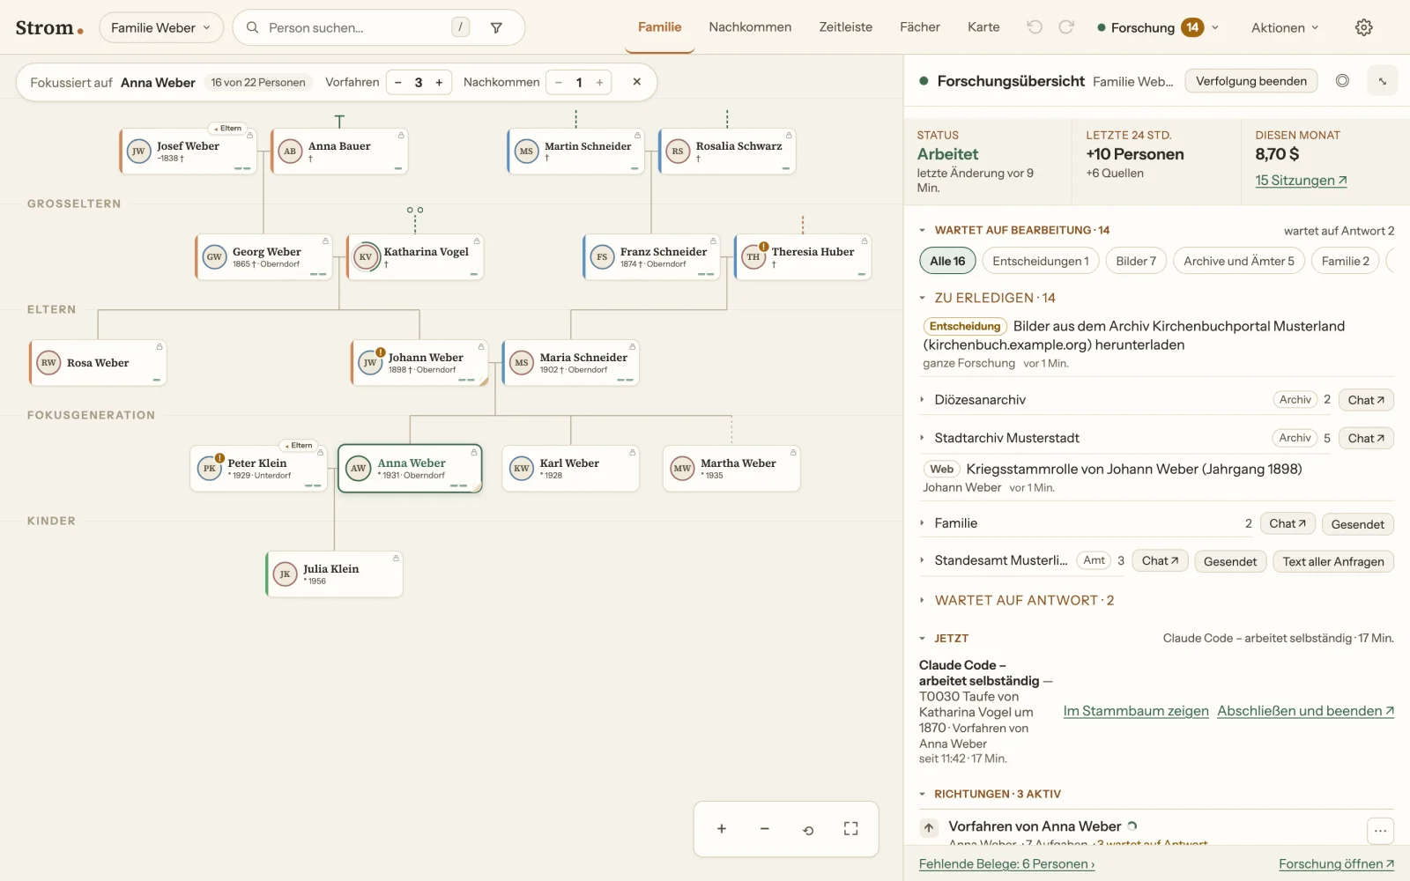1410x881 pixels.
Task: Select the 'Alle 16' filter chip
Action: pyautogui.click(x=947, y=261)
